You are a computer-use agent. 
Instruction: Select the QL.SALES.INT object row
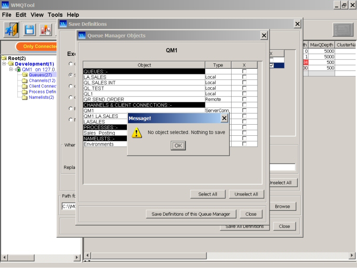coord(144,83)
